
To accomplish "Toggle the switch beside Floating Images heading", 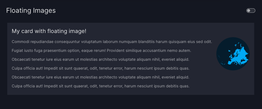I will click(251, 11).
